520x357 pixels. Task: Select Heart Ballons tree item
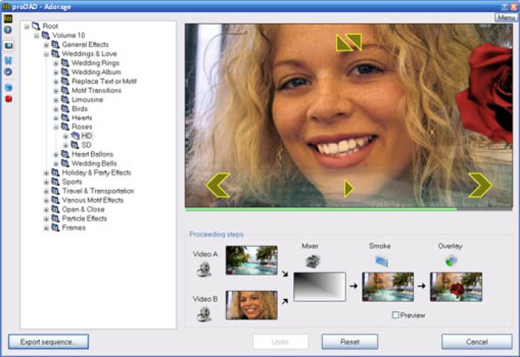[x=92, y=154]
